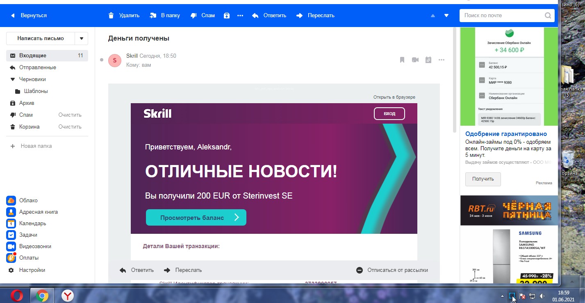Click Ответить in the top blue toolbar
Screen dimensions: 585x303
point(269,16)
